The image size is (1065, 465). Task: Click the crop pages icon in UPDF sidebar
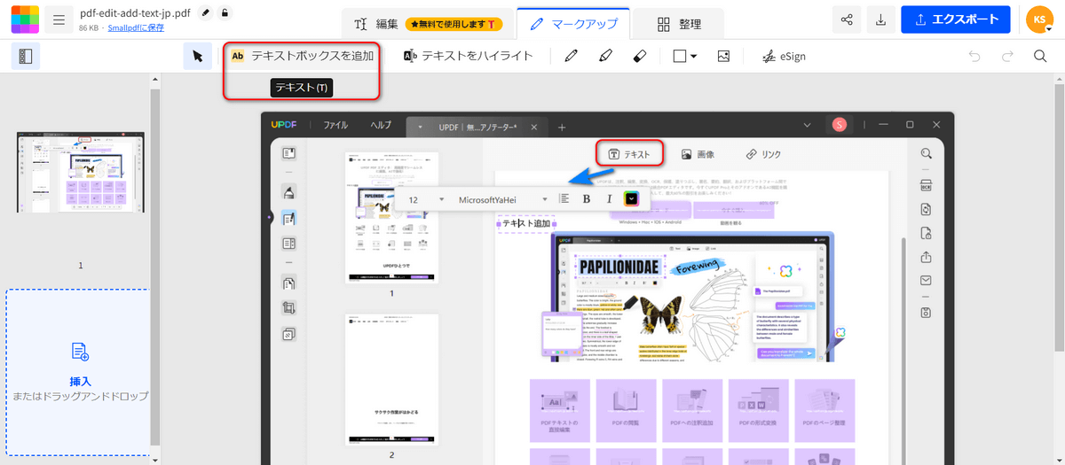click(288, 308)
